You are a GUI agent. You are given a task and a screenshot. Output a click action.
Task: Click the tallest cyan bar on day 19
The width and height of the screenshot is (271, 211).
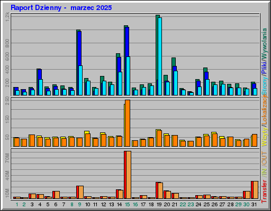coord(160,56)
